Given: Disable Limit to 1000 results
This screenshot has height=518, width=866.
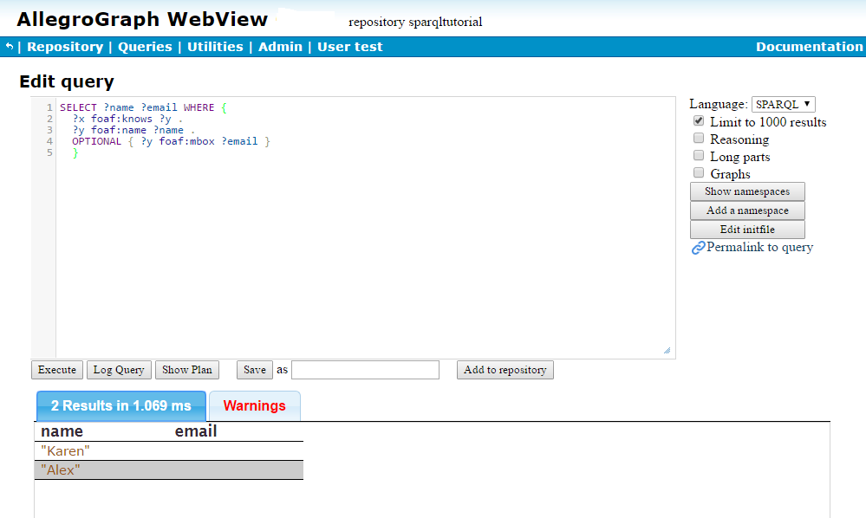Looking at the screenshot, I should (x=699, y=120).
